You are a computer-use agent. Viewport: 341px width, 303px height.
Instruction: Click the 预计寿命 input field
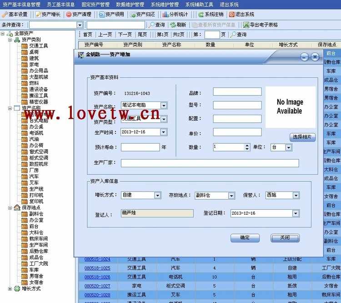point(140,147)
